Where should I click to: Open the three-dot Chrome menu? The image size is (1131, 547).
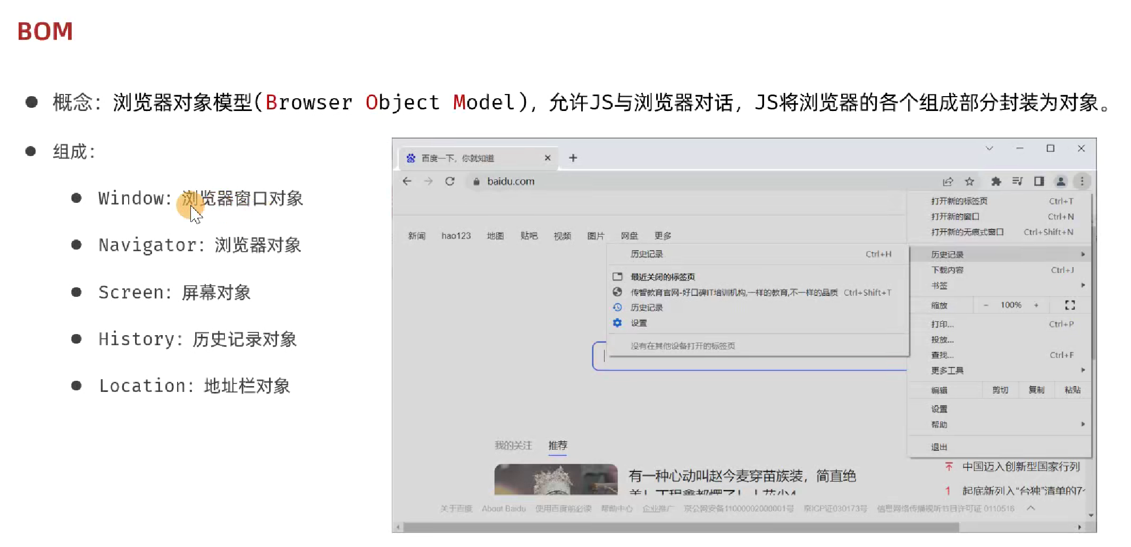point(1082,182)
